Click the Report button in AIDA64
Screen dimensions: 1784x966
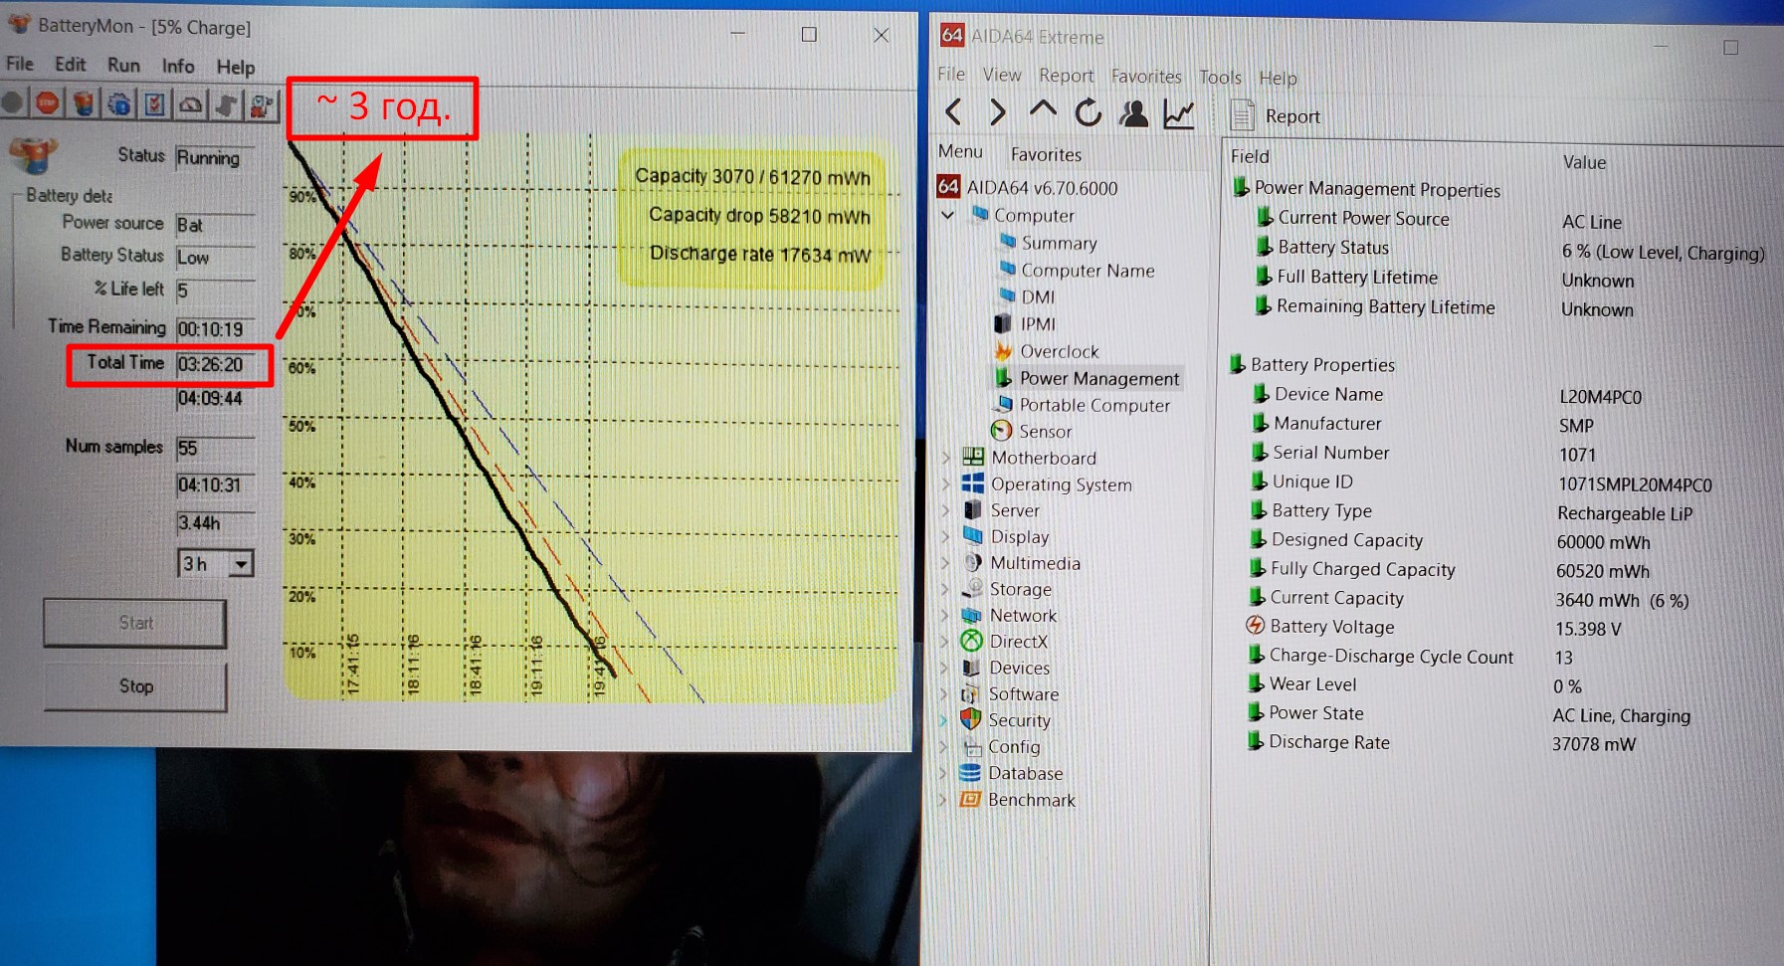coord(1277,116)
